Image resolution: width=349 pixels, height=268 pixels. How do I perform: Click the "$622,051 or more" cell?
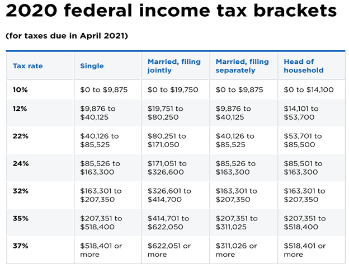click(169, 250)
